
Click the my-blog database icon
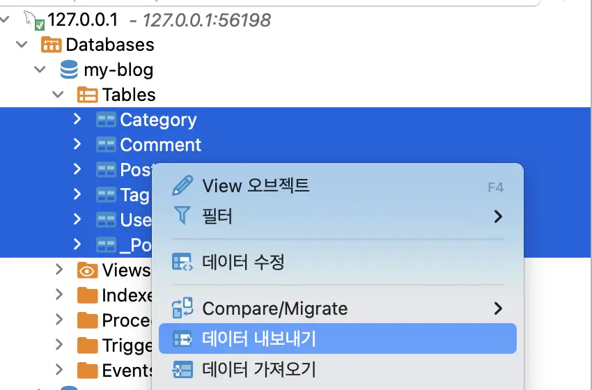point(69,70)
